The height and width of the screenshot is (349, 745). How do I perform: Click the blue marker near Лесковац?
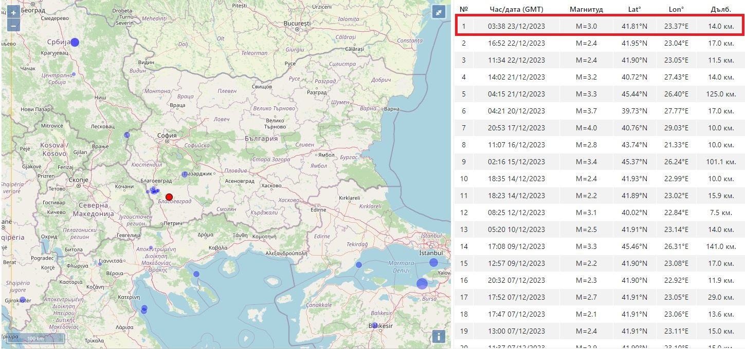click(127, 135)
